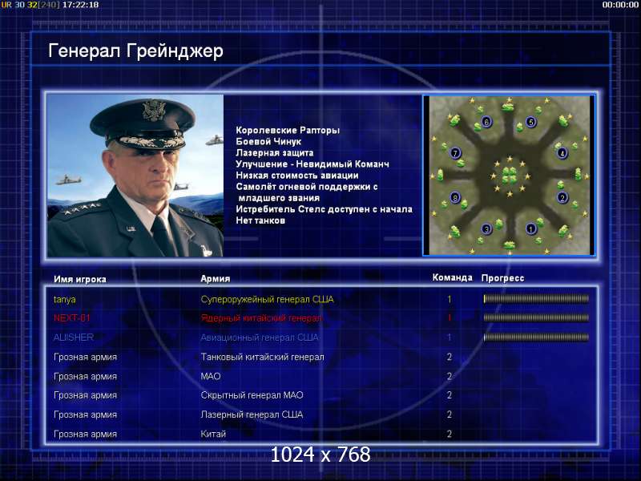Click the feature 'Боевой Чинук'
641x481 pixels.
(268, 142)
